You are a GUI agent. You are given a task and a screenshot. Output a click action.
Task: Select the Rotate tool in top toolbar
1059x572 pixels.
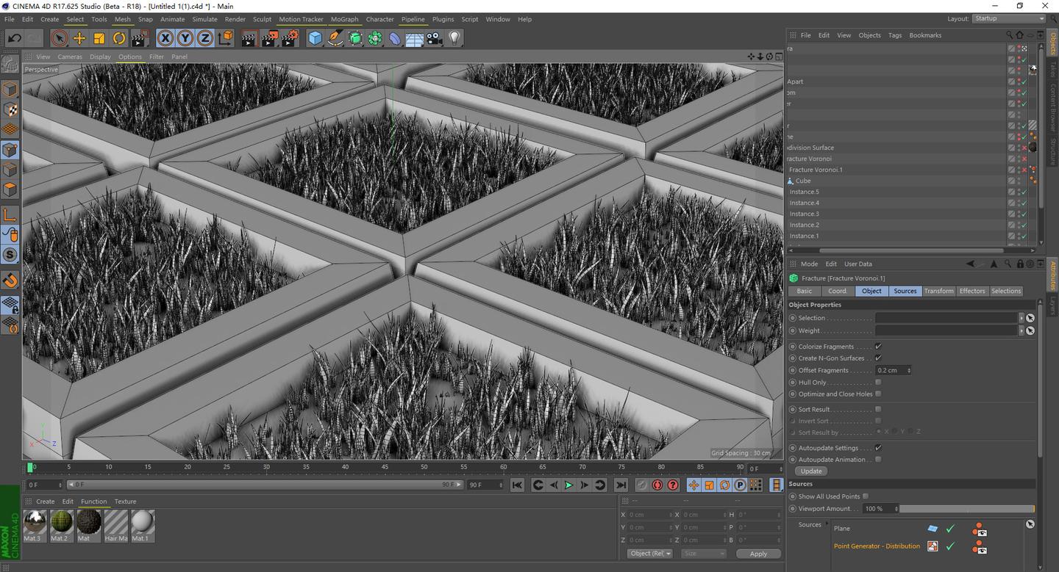[x=119, y=38]
